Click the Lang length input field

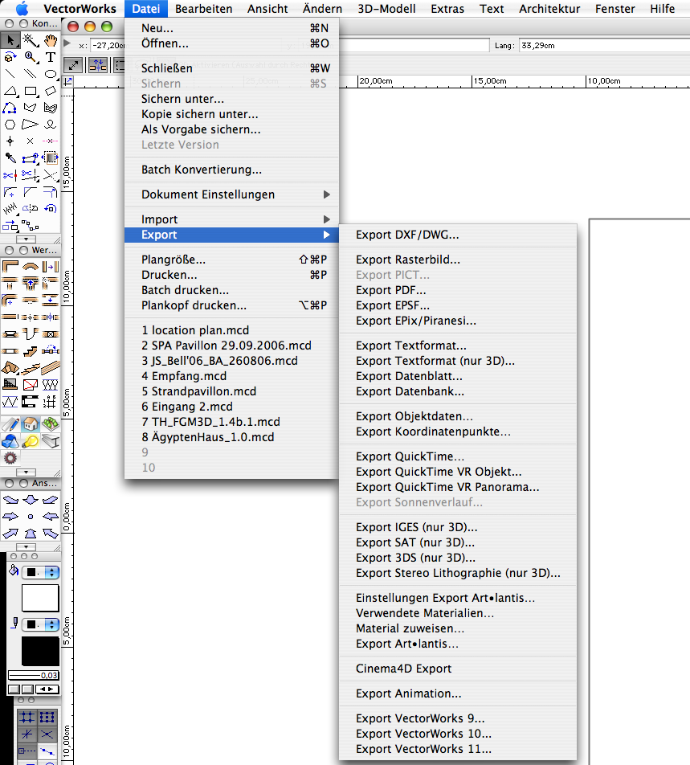tap(604, 45)
